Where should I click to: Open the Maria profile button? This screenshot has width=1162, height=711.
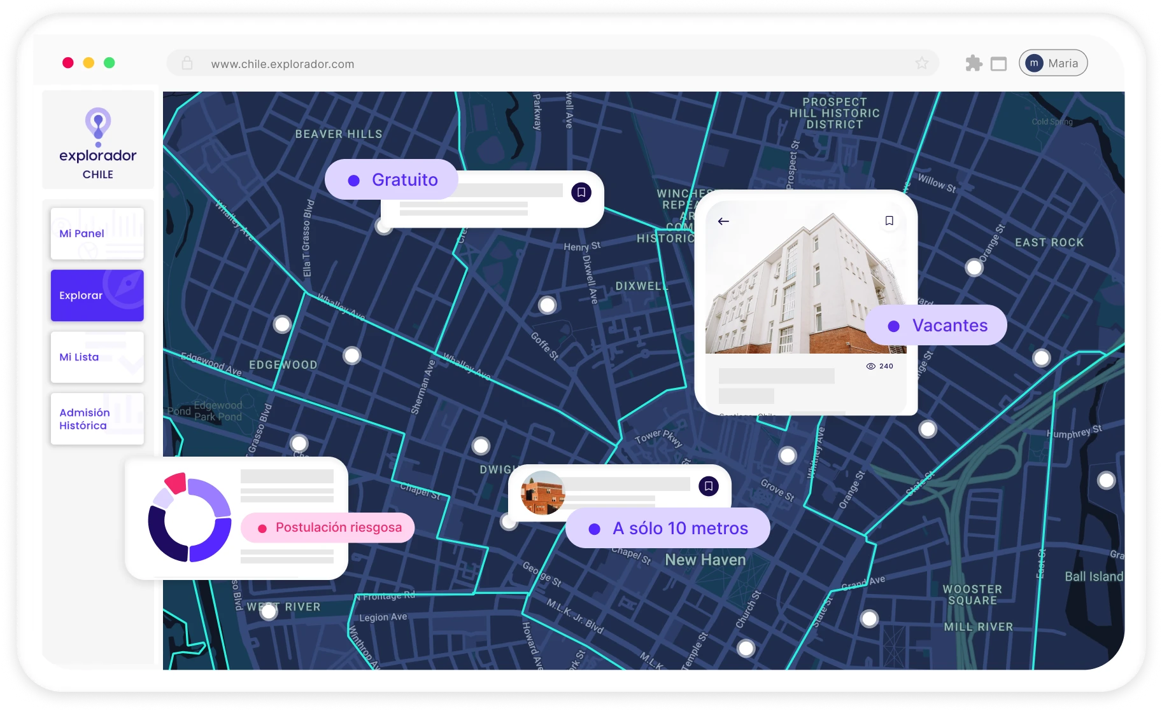pos(1053,63)
